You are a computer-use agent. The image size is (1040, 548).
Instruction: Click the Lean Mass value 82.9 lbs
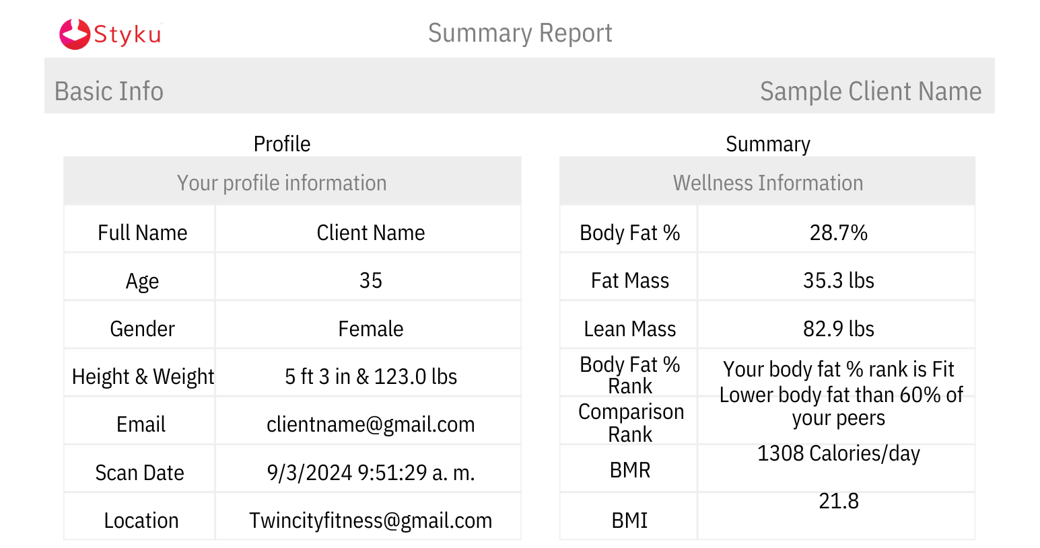click(838, 329)
